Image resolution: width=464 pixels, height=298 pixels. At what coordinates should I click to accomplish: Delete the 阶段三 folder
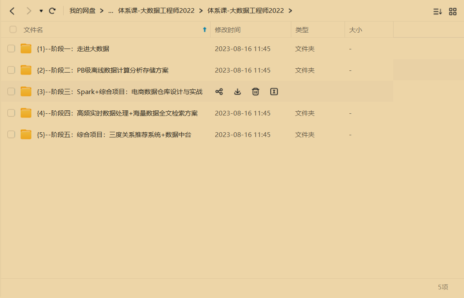point(255,91)
